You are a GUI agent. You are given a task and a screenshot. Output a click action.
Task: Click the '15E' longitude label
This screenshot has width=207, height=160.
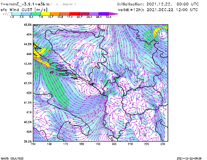[33, 144]
